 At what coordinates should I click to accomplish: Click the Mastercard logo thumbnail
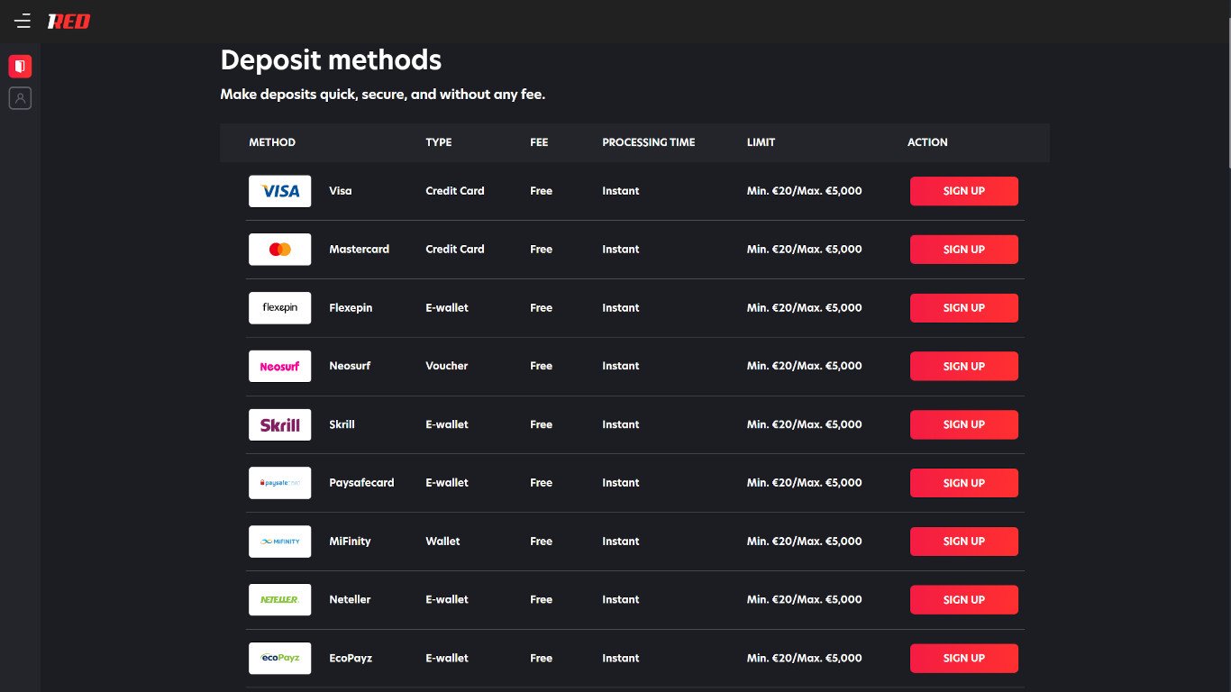pyautogui.click(x=280, y=250)
